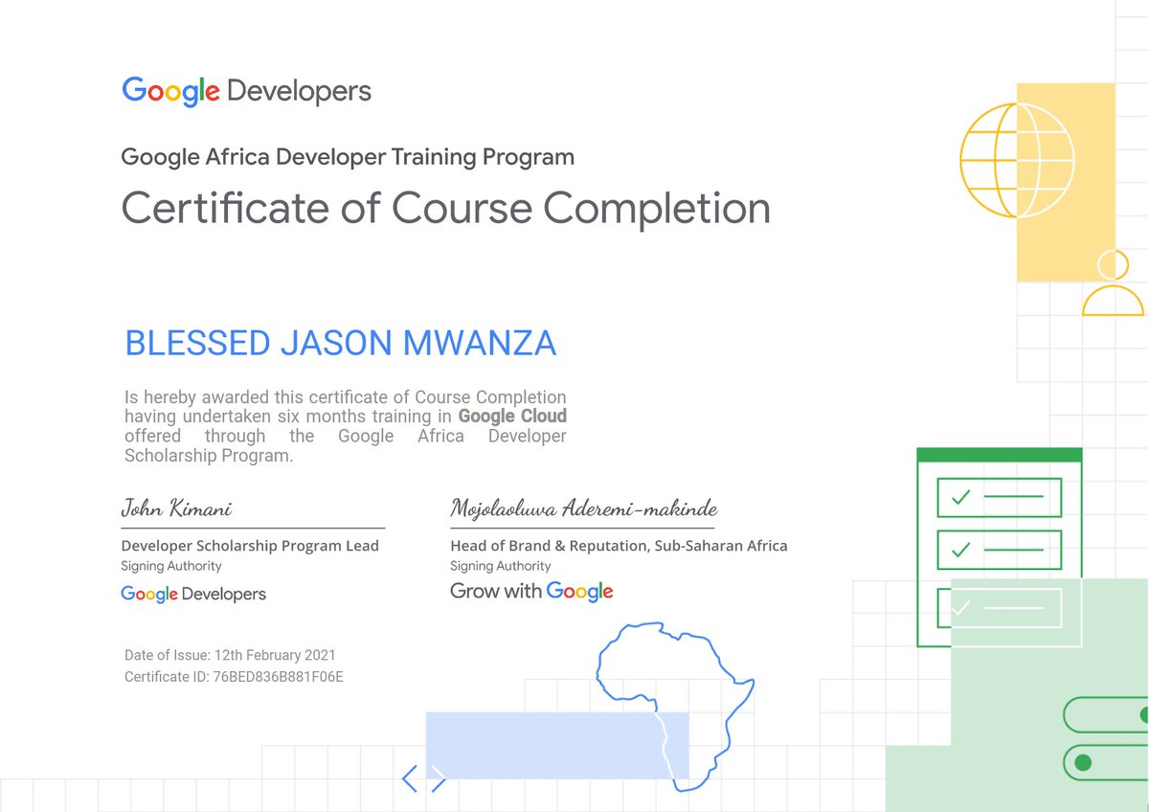This screenshot has width=1149, height=812.
Task: Click "Signing Authority" under Developer Scholarship Program Lead
Action: click(171, 567)
